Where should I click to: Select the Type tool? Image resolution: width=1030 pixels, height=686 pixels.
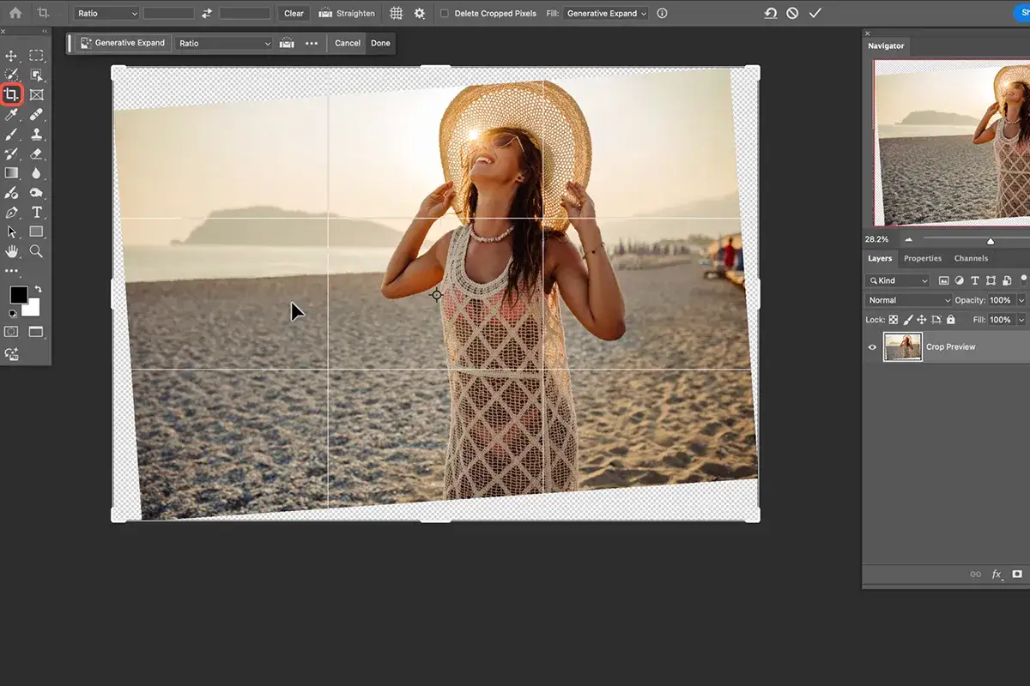(x=36, y=212)
